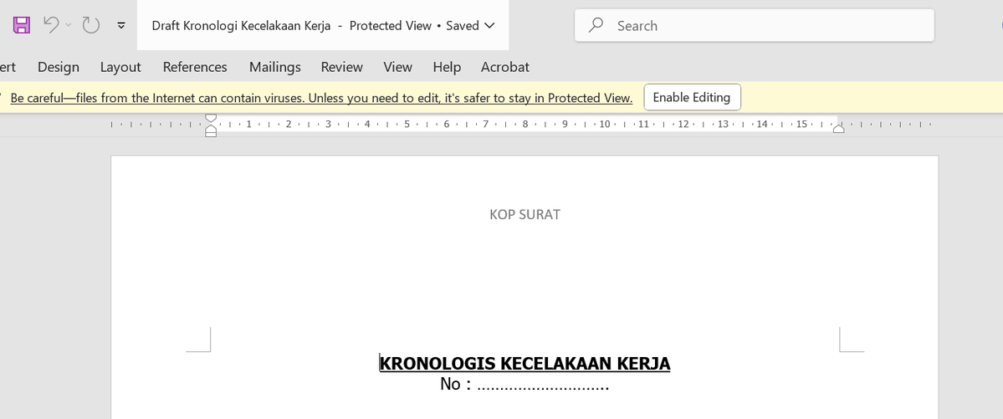Screen dimensions: 1003x419
Task: Go to the Review tab
Action: [x=341, y=67]
